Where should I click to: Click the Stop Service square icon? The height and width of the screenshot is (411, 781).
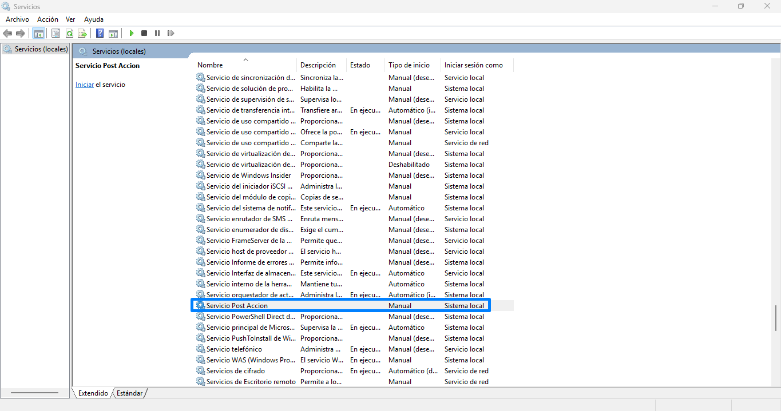coord(144,33)
